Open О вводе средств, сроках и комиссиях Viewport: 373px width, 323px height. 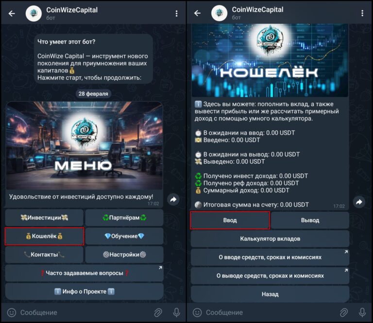(x=270, y=257)
